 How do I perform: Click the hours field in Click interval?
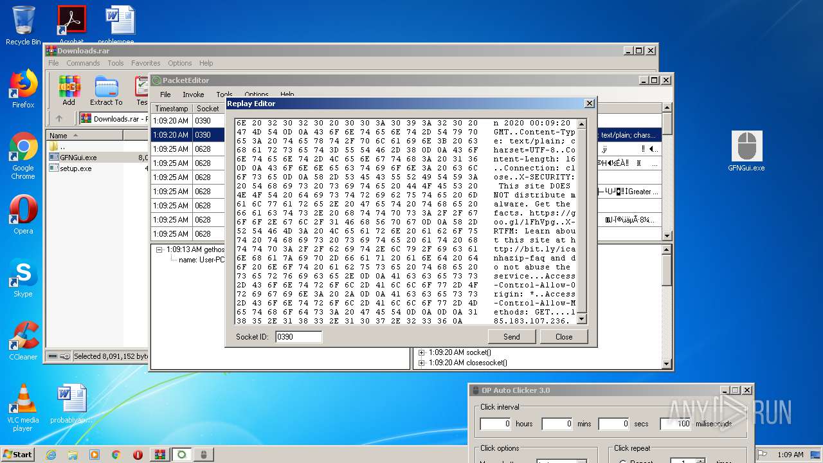pyautogui.click(x=496, y=424)
